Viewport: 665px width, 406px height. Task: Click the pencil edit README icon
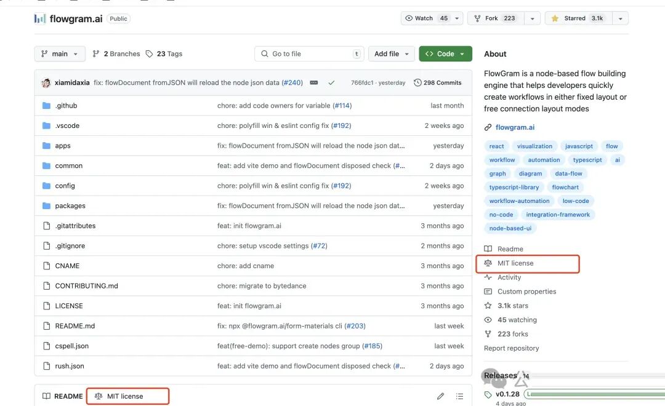click(441, 396)
